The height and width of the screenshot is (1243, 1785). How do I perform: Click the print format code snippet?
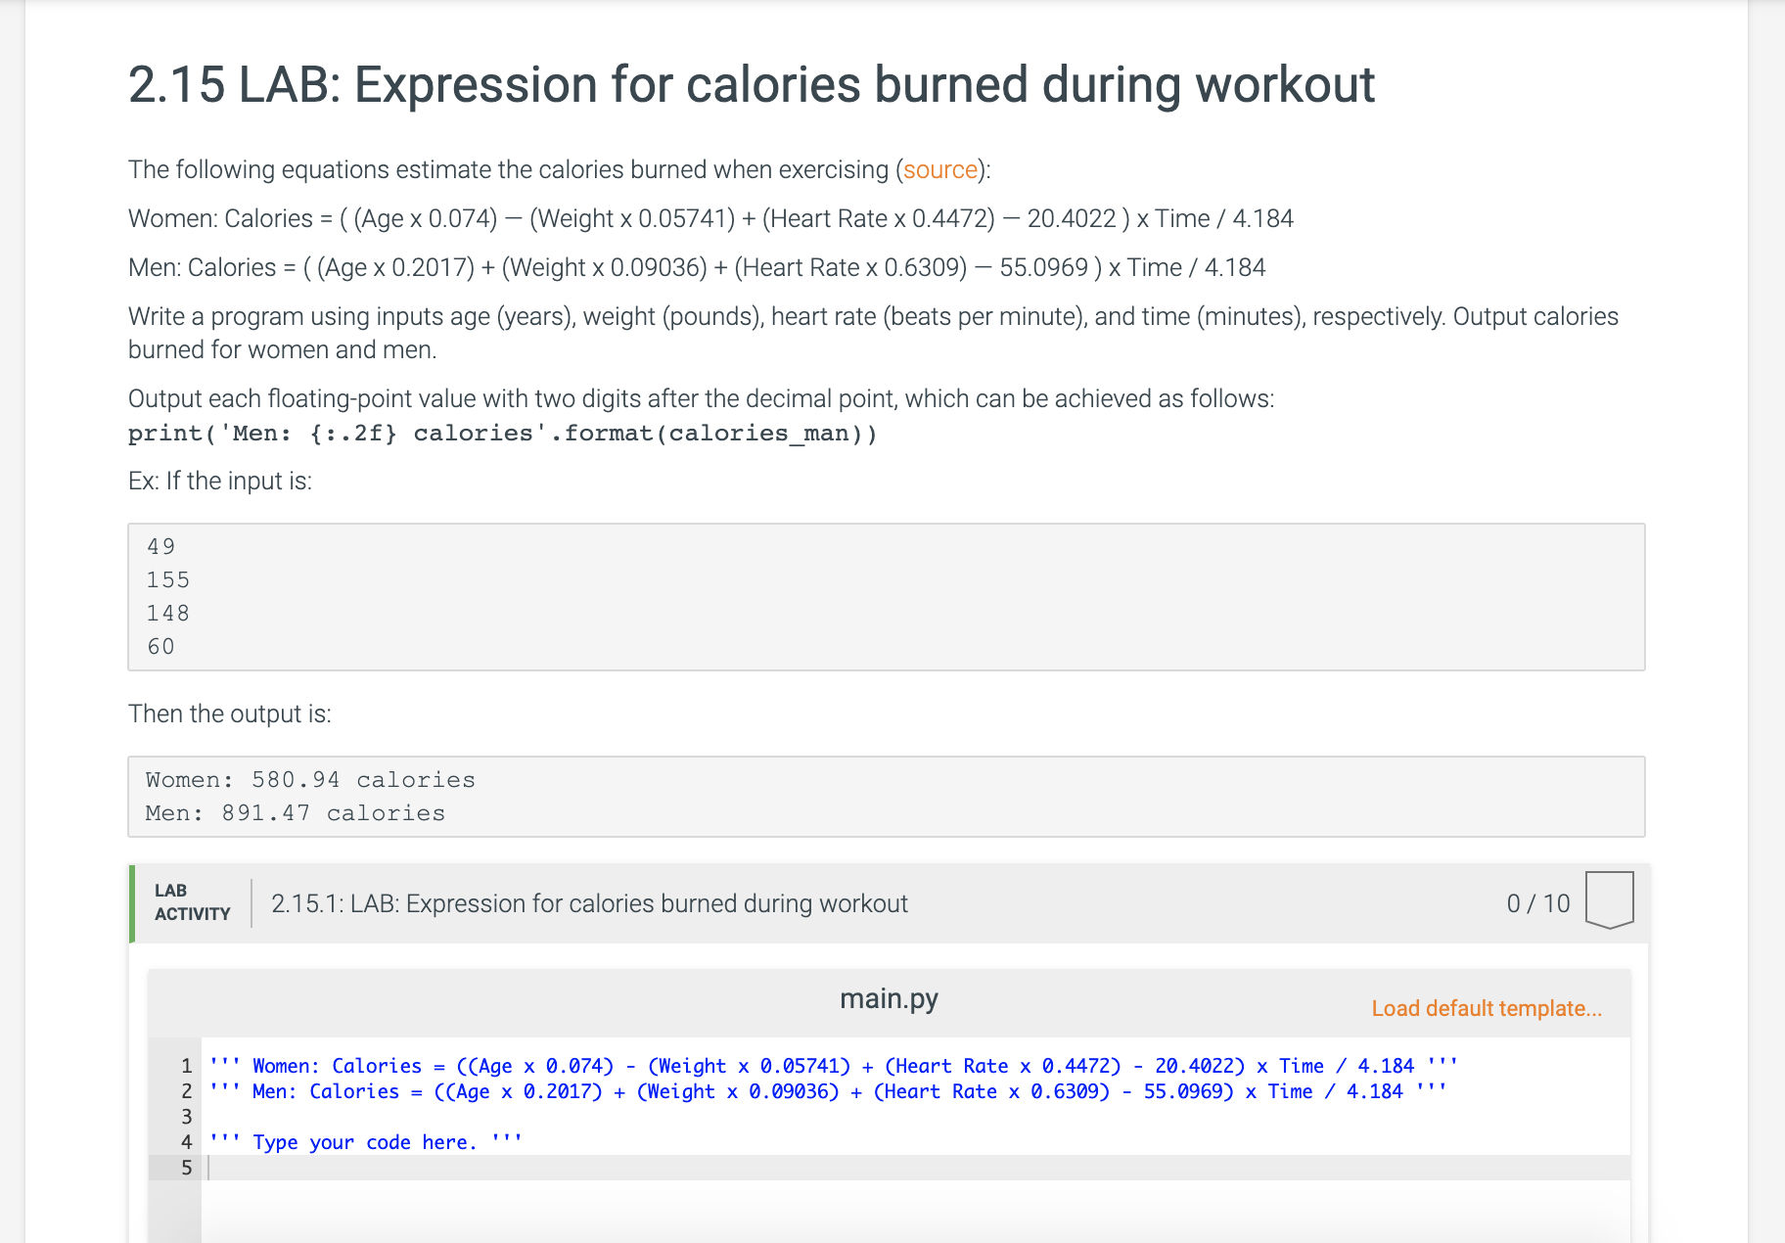[501, 432]
